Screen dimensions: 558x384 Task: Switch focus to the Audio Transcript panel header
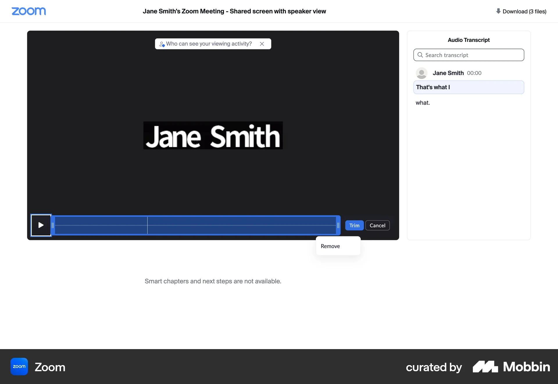[468, 40]
